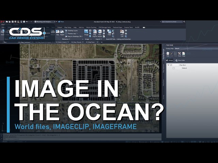218x163 pixels.
Task: Click the Maps icon in the Task Pane
Action: coord(184,54)
